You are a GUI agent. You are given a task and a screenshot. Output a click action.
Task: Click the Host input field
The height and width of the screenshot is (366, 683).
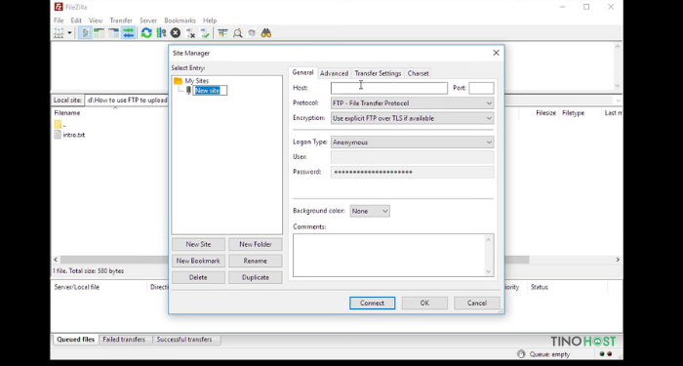(x=389, y=88)
